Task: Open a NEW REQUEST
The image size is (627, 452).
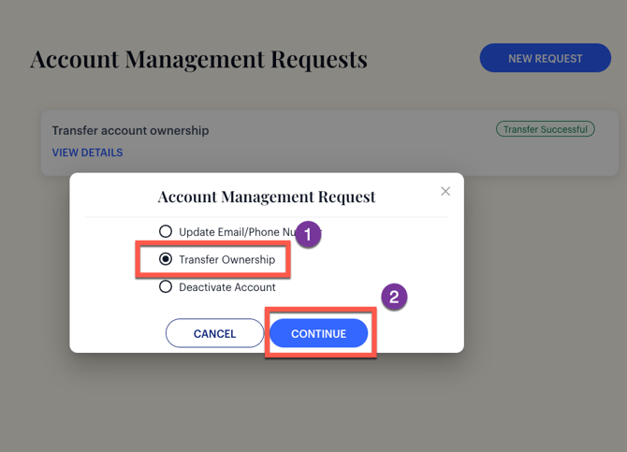Action: tap(545, 58)
